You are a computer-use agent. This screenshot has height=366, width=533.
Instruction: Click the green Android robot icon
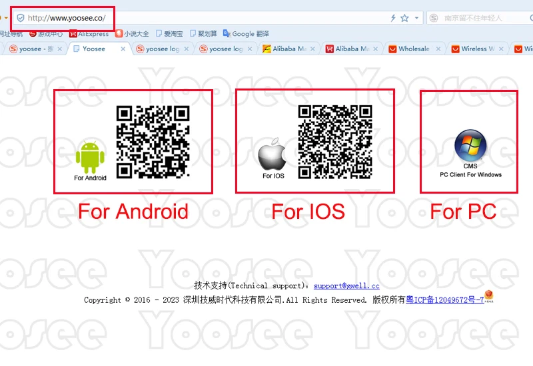90,157
